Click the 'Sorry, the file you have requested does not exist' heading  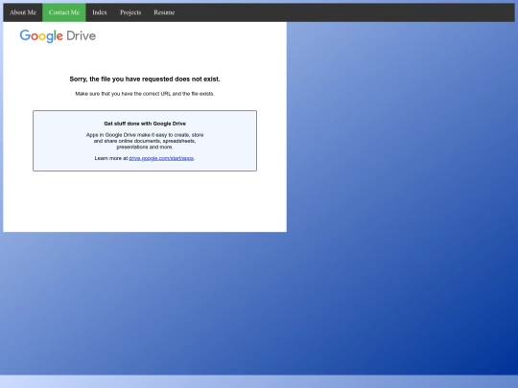(145, 80)
